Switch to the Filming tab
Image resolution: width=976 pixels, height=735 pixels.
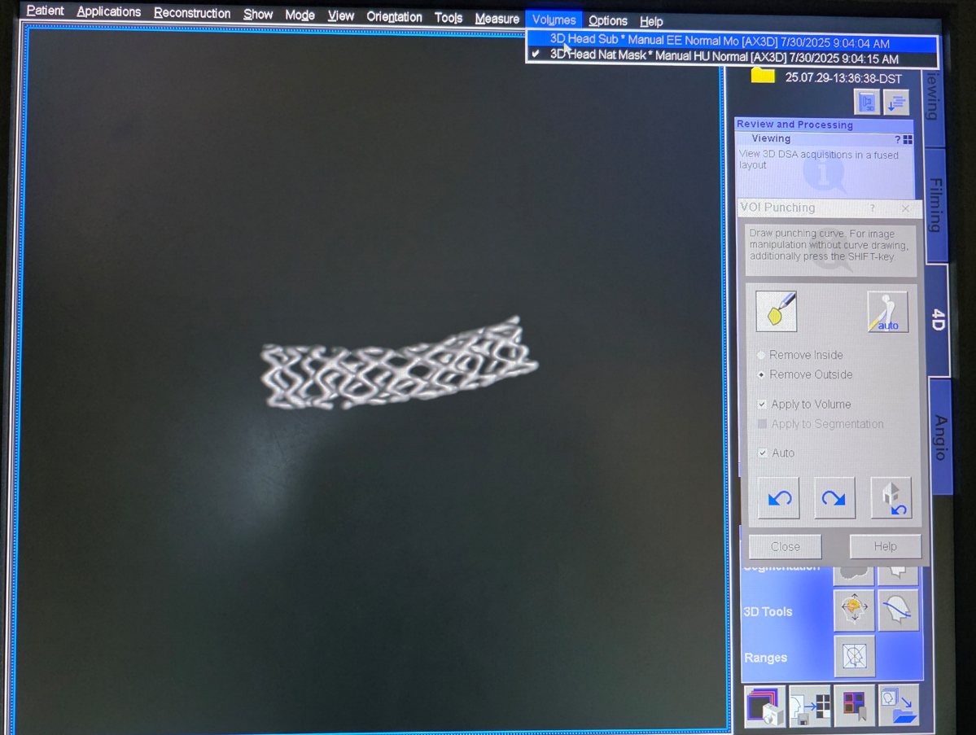[x=935, y=205]
